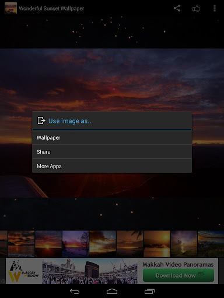Screen dimensions: 224x298
Task: Select the bright orange sun thumbnail
Action: pos(157,244)
